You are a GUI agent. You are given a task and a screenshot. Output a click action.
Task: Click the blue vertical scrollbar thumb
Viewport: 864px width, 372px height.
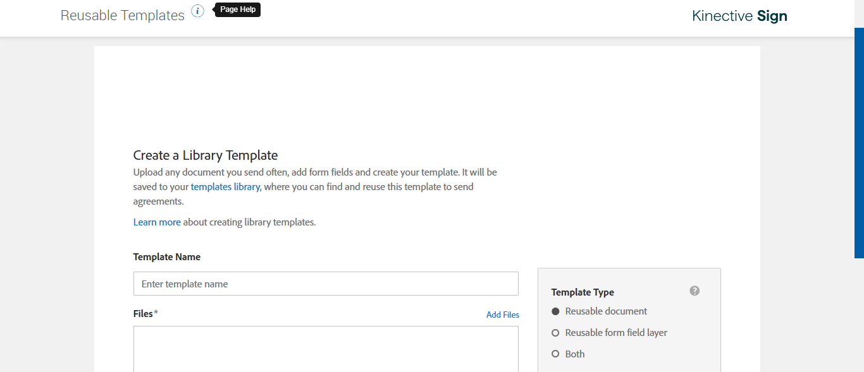859,142
